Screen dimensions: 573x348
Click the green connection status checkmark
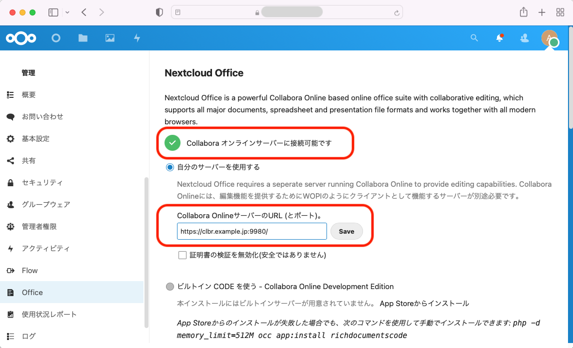172,143
